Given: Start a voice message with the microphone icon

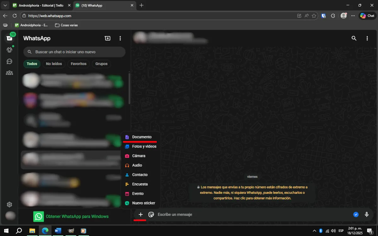Looking at the screenshot, I should (366, 214).
